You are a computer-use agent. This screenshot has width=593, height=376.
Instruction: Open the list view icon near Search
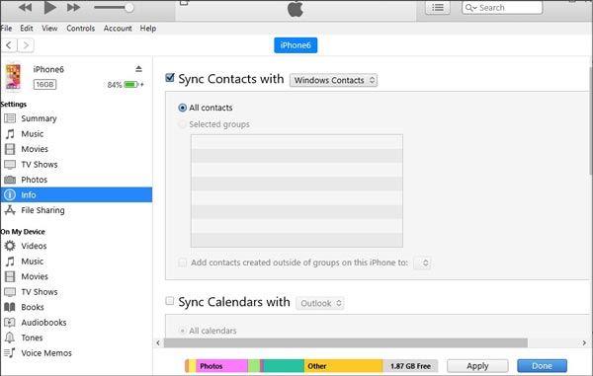pyautogui.click(x=438, y=8)
